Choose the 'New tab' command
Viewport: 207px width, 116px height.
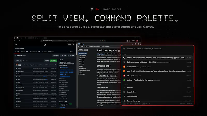coord(157,87)
